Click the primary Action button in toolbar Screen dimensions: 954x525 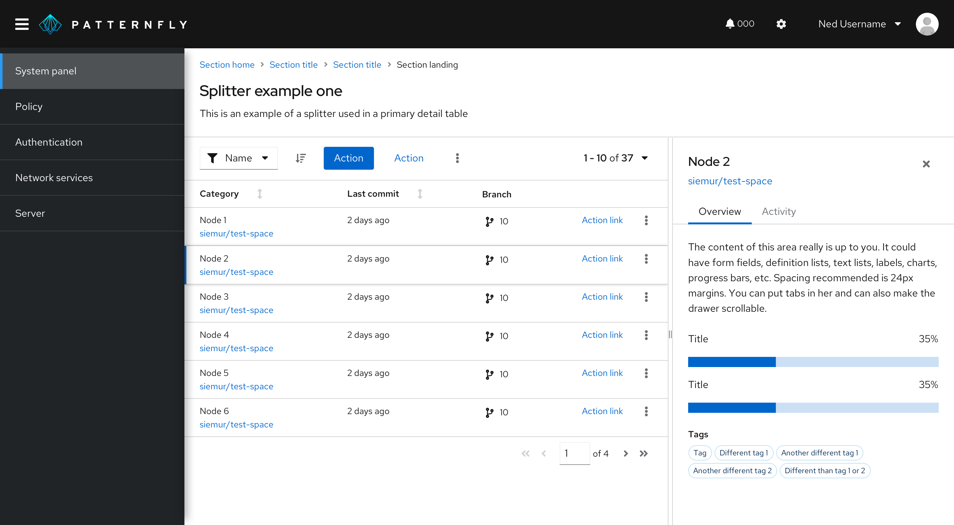(x=348, y=158)
